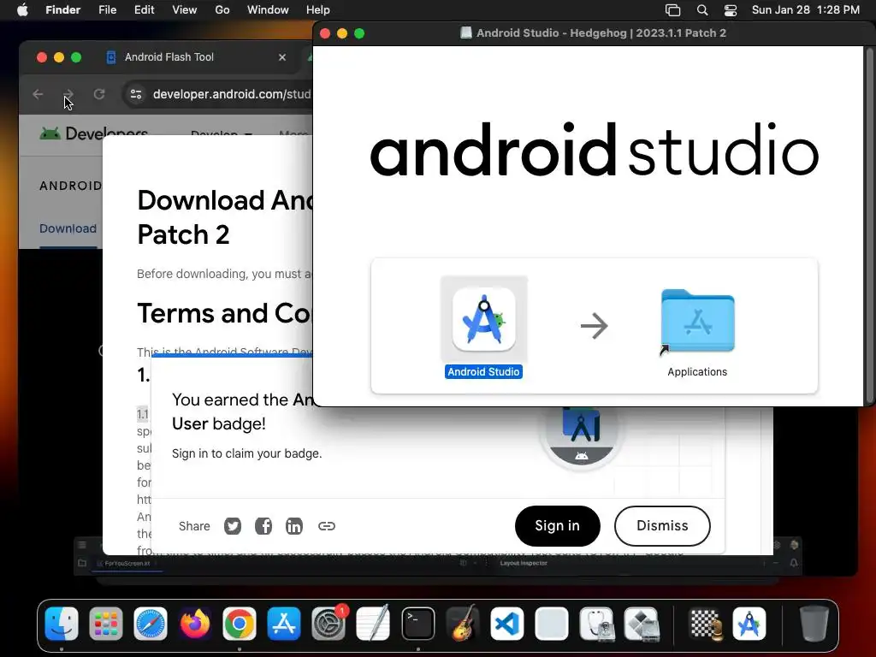876x657 pixels.
Task: Open the Help menu
Action: [318, 10]
